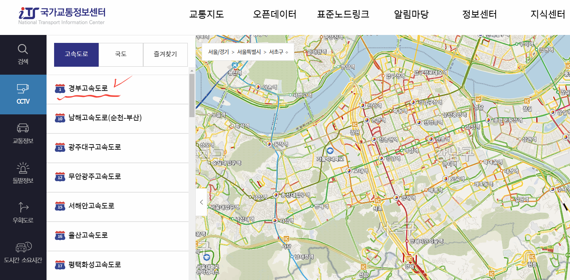Click the 양재역 station marker on map

[x=396, y=197]
